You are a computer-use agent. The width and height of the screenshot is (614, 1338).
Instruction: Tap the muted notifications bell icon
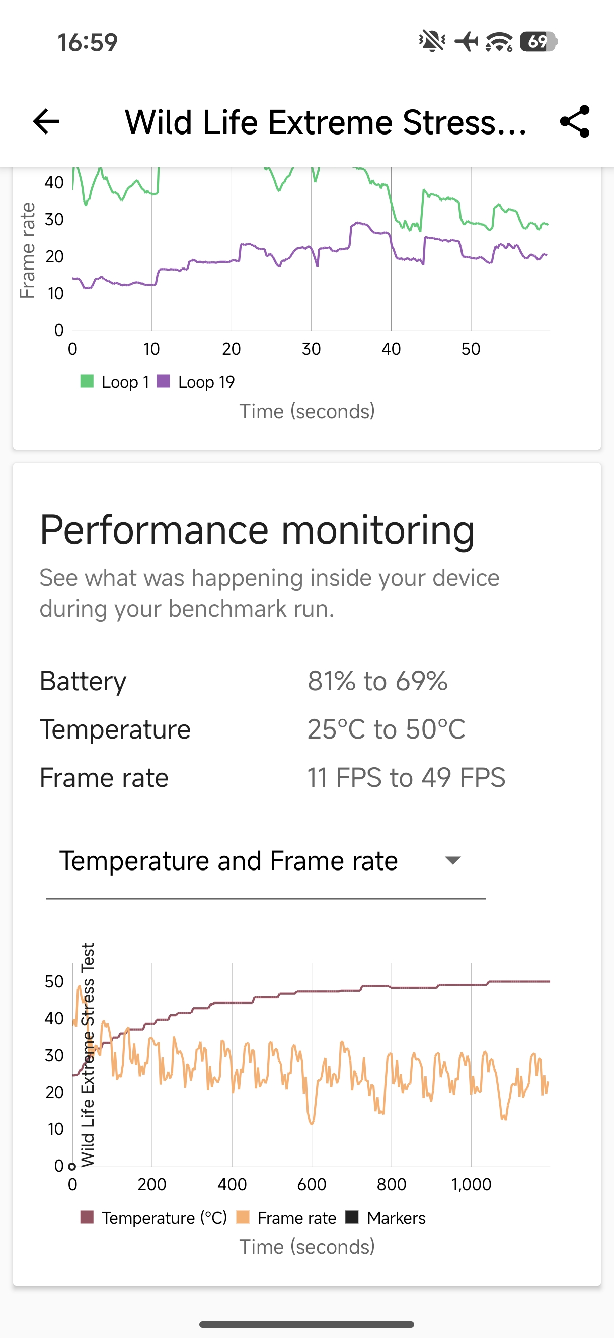(432, 41)
